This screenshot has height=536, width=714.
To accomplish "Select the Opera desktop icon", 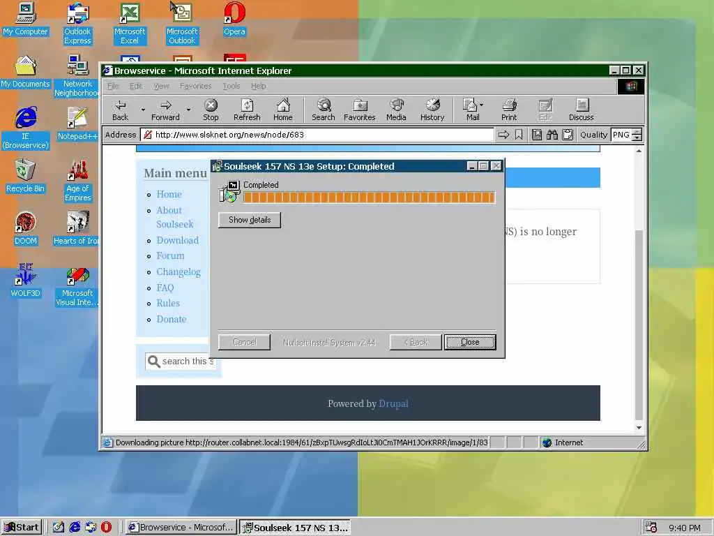I will [x=234, y=20].
